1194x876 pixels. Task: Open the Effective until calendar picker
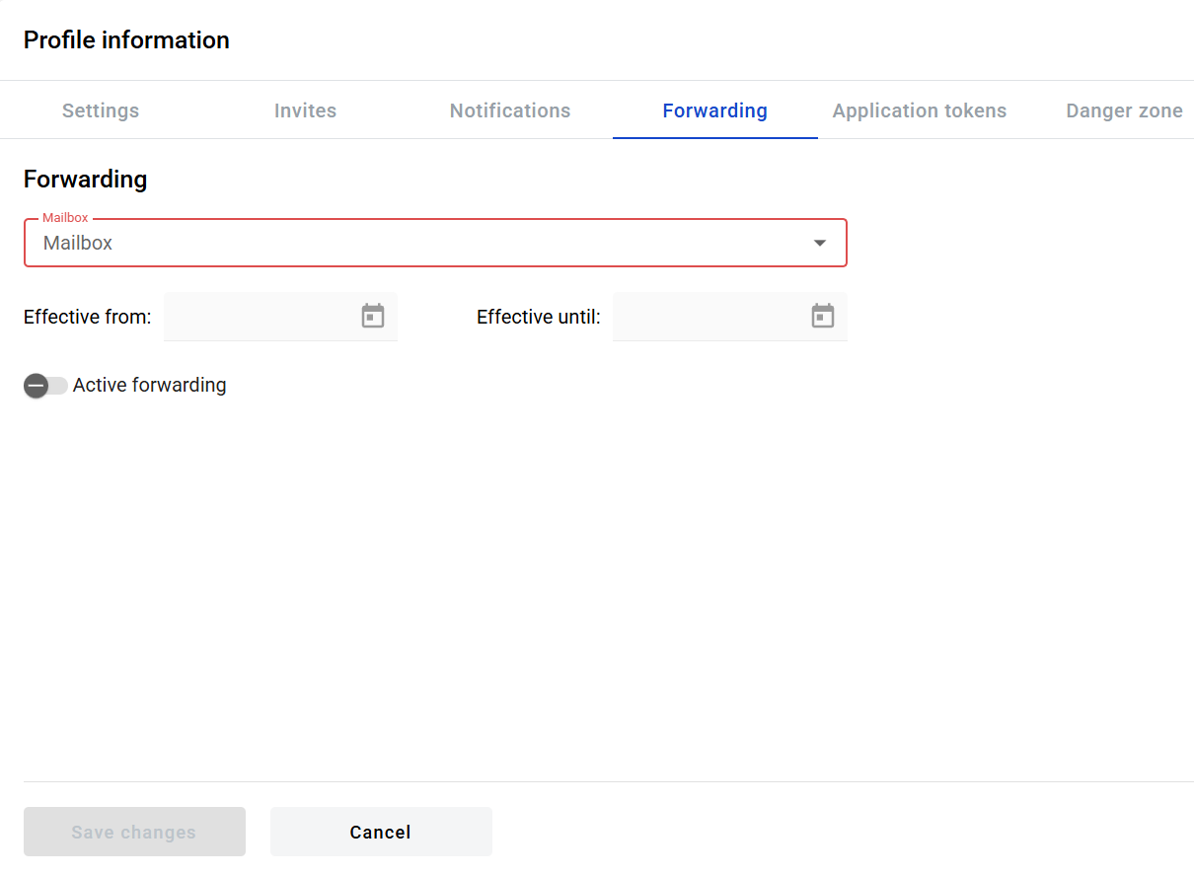coord(822,317)
